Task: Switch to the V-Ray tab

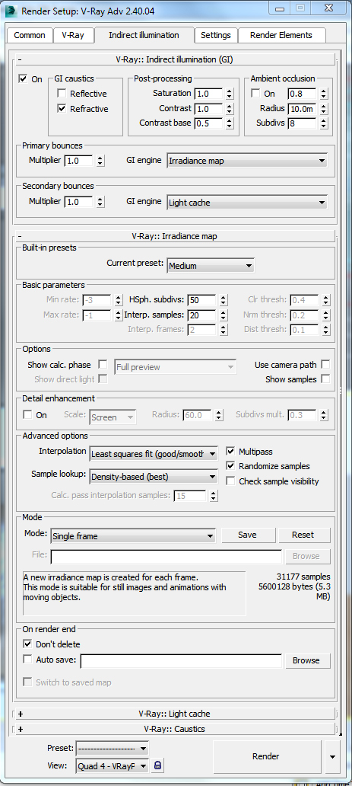Action: 72,35
